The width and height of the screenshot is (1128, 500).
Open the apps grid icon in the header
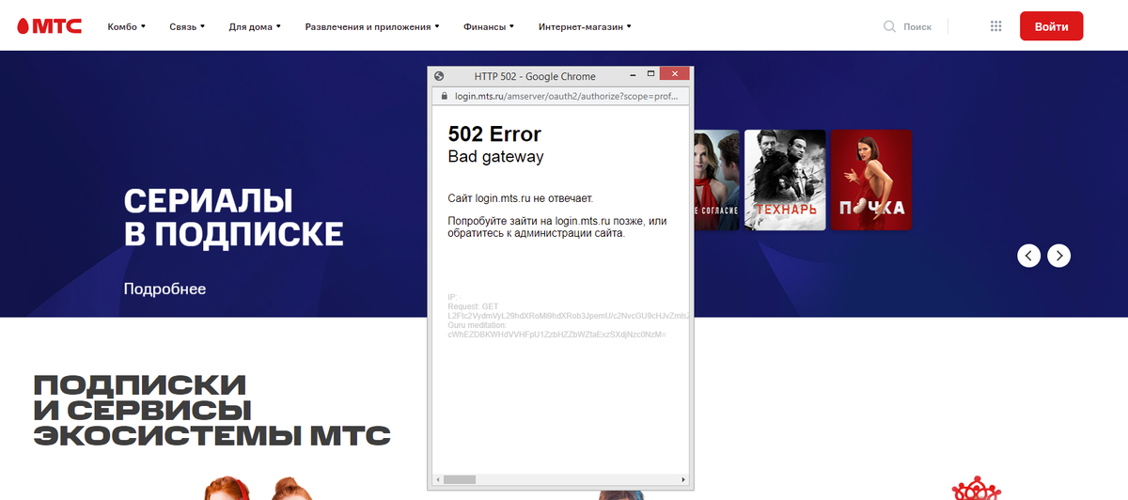pos(996,26)
